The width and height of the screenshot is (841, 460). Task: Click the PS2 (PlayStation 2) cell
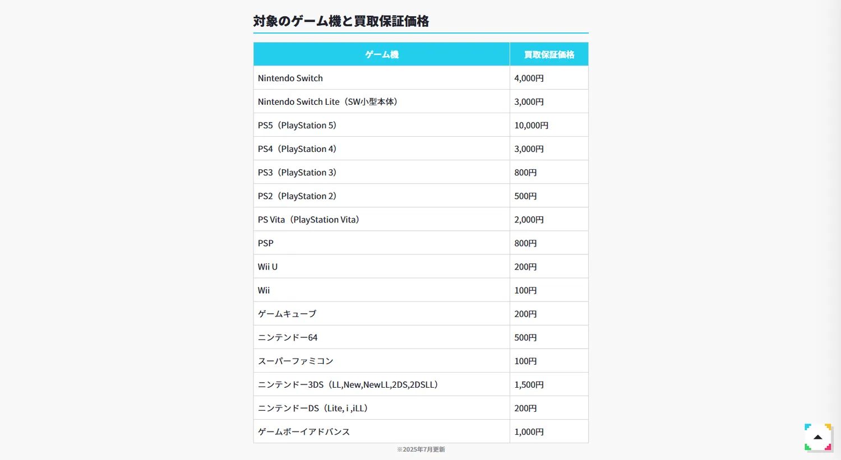click(x=297, y=196)
